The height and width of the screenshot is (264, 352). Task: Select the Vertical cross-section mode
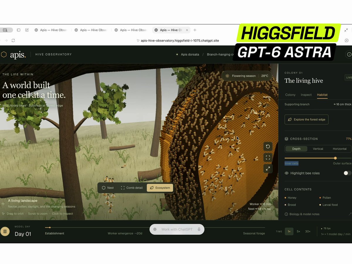pos(318,149)
